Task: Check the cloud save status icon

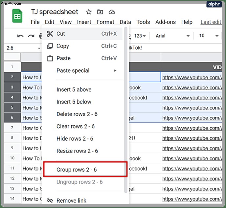Action: tap(112, 12)
